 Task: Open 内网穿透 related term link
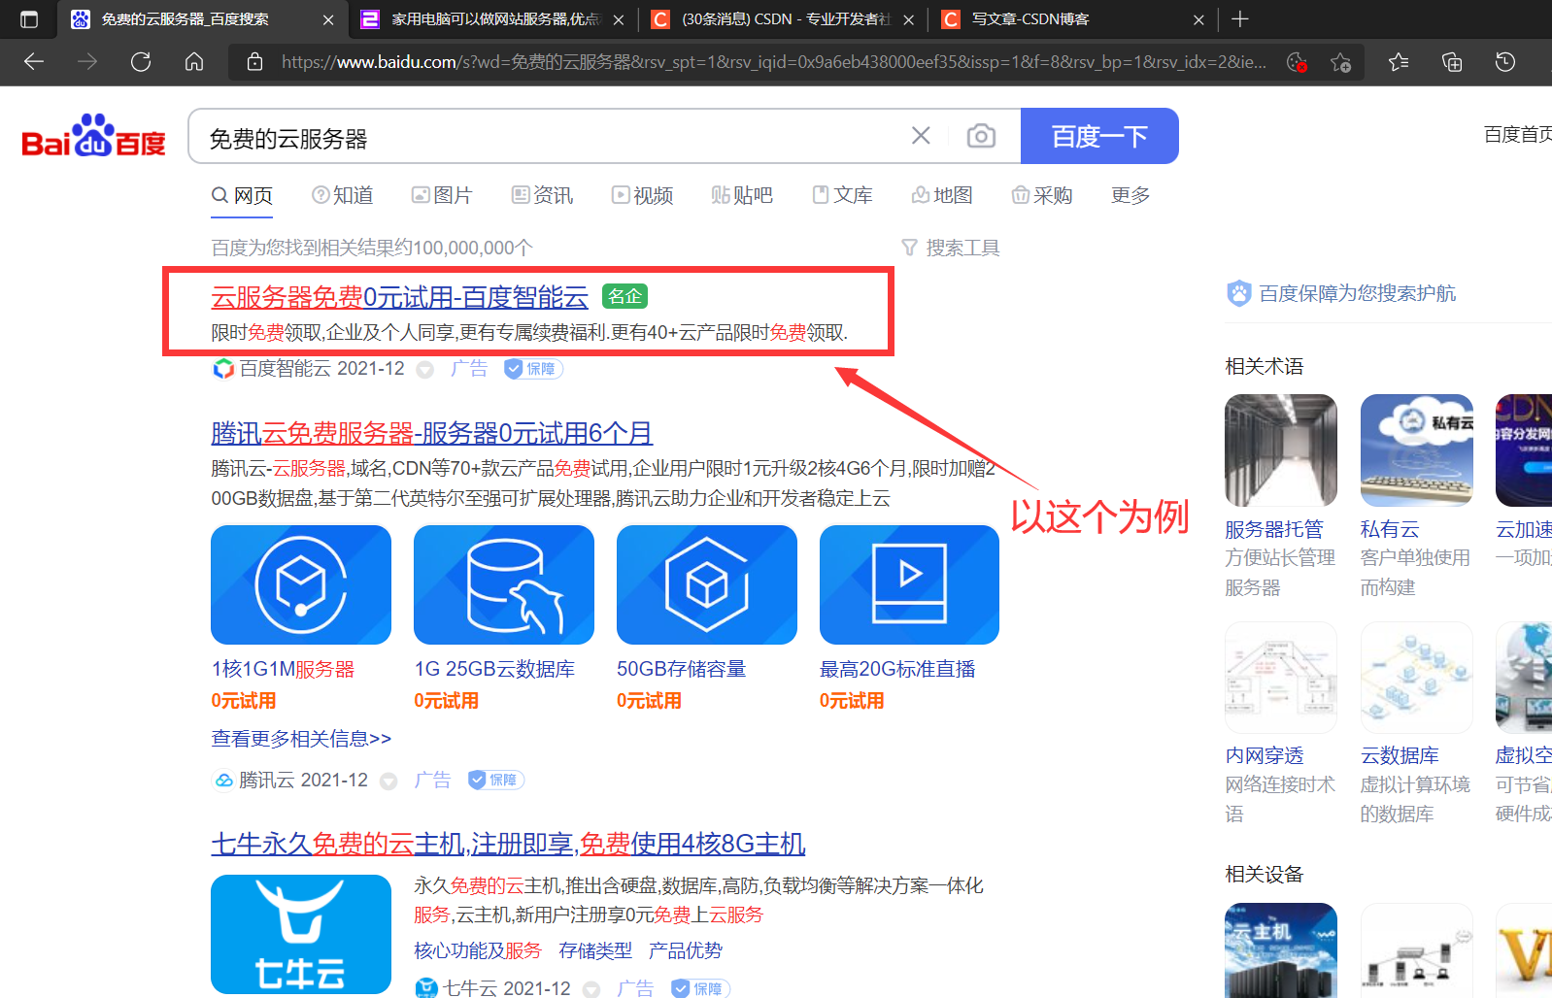(x=1264, y=755)
